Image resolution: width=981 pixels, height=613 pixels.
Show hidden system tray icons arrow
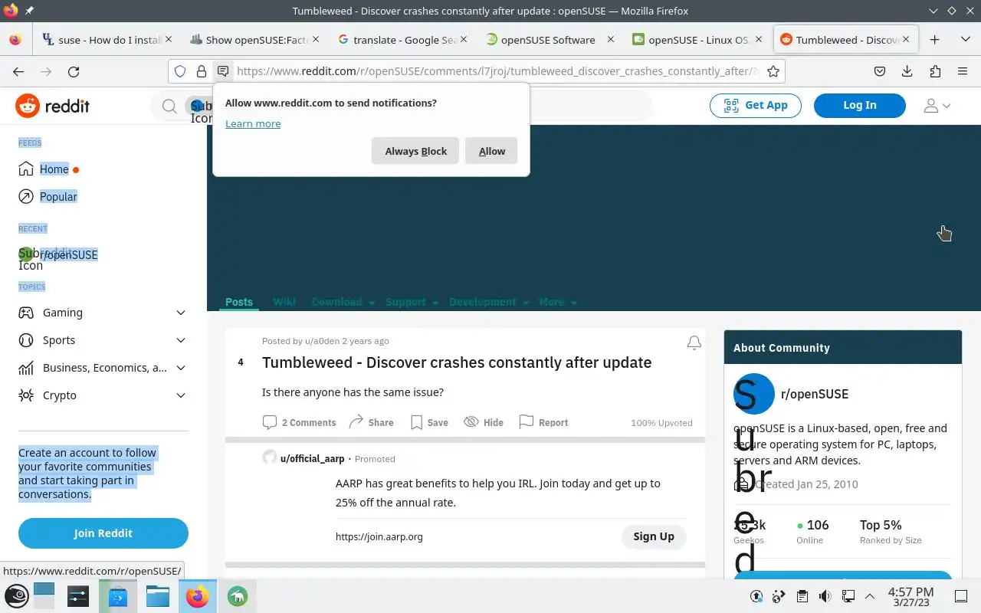pyautogui.click(x=870, y=596)
